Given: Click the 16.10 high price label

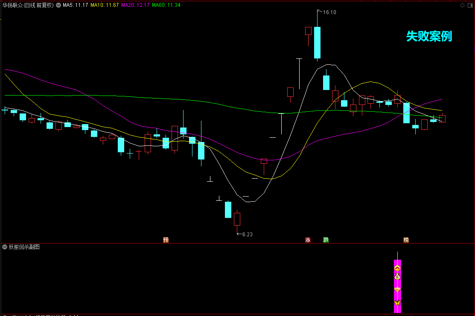Looking at the screenshot, I should tap(329, 12).
